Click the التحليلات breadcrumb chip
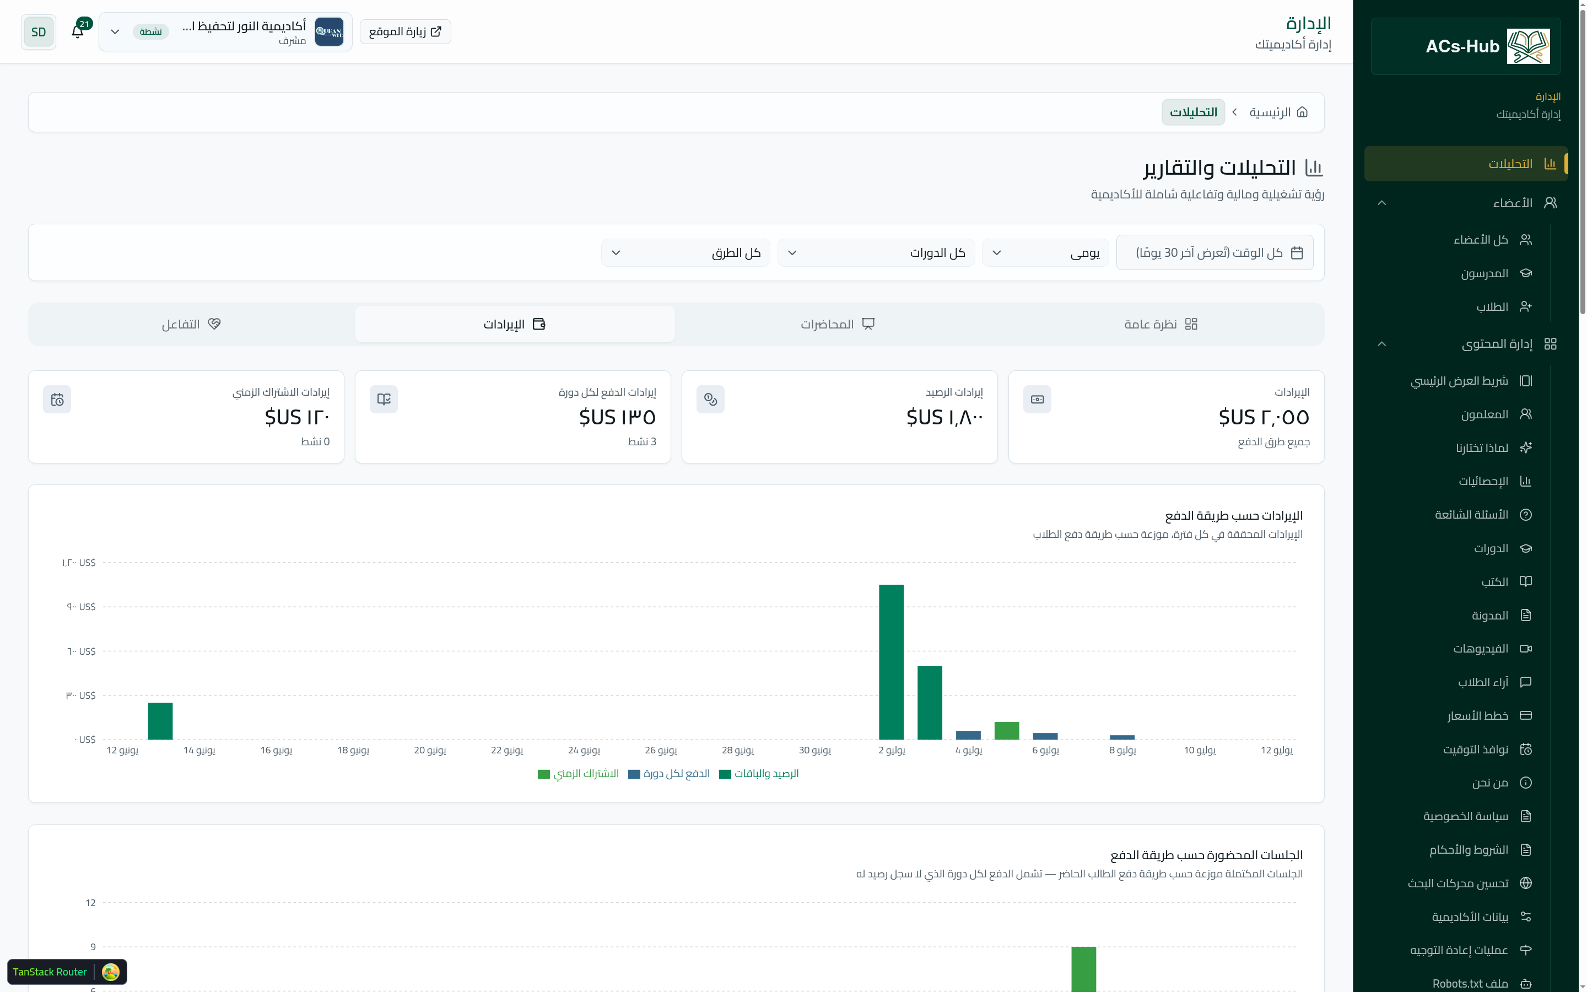 pos(1193,112)
